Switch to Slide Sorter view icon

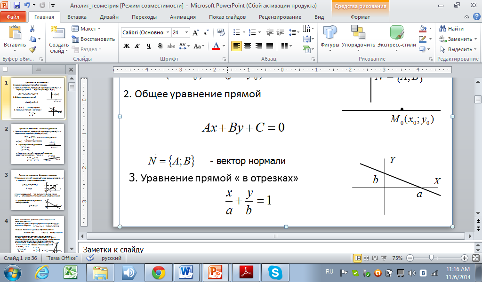[367, 258]
